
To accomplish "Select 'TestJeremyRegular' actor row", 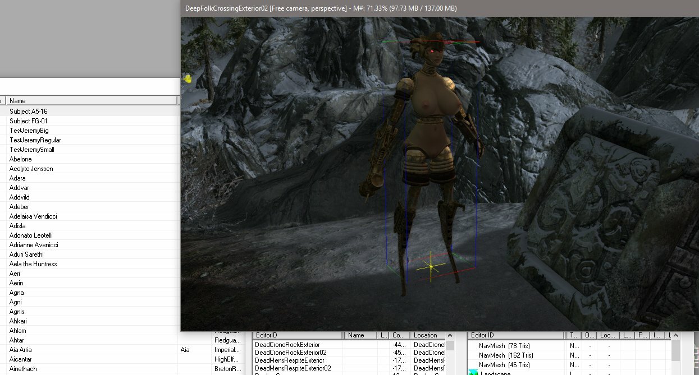I will click(35, 140).
